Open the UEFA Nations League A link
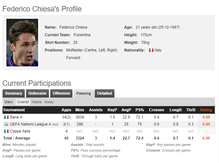219x163 pixels. point(31,124)
